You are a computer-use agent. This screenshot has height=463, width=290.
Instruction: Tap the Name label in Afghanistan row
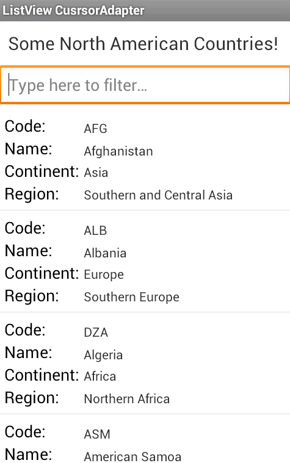click(x=28, y=148)
